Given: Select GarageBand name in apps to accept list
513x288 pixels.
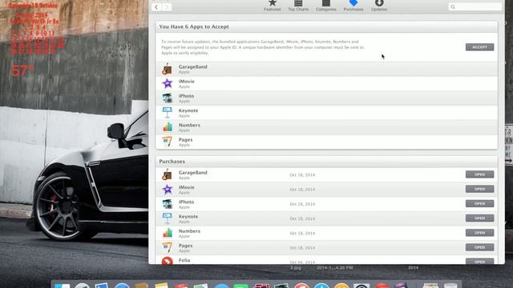Looking at the screenshot, I should (x=192, y=66).
